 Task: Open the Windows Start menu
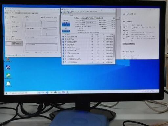(6, 93)
